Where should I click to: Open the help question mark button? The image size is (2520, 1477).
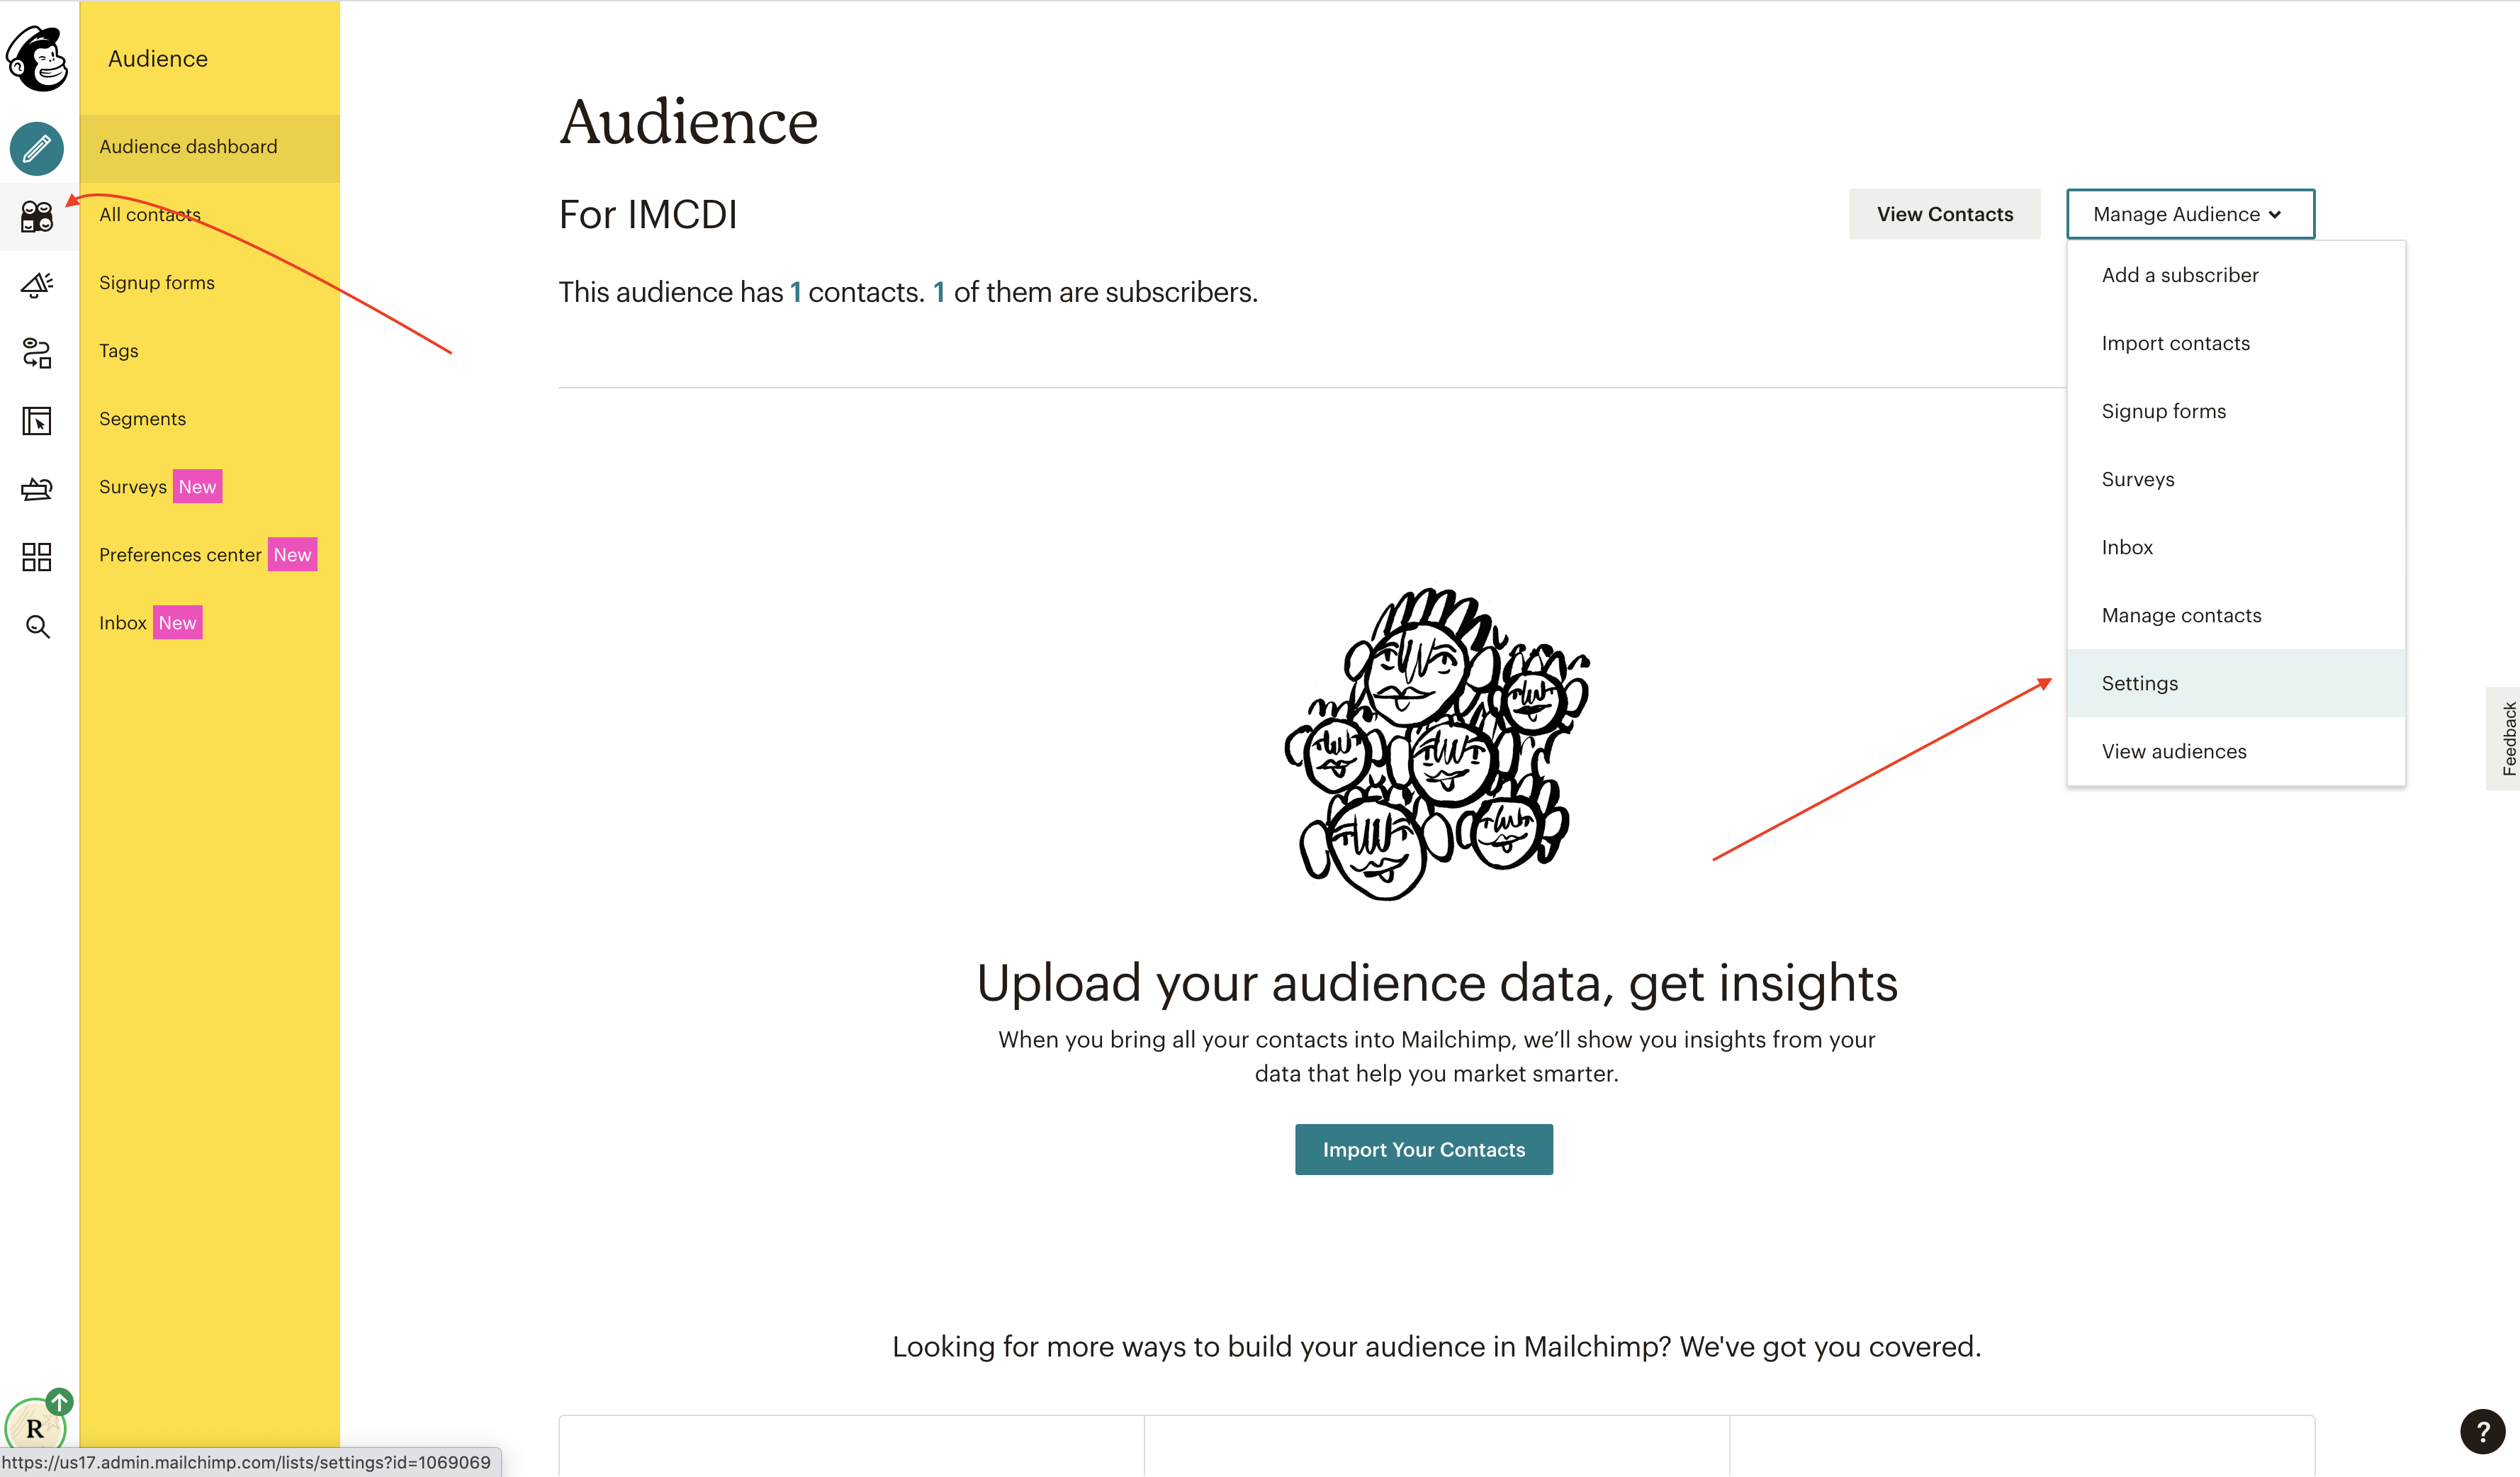2482,1432
